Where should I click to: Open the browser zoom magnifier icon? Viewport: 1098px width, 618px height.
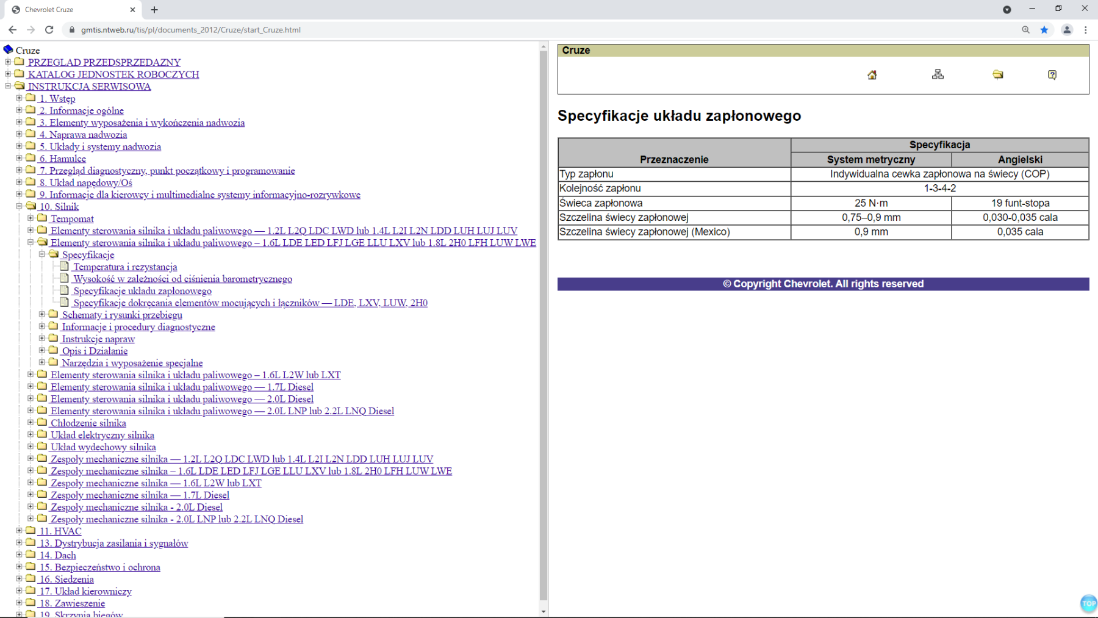[1025, 30]
